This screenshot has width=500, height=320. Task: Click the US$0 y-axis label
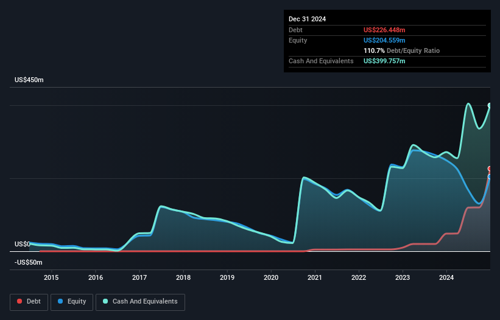click(x=23, y=244)
